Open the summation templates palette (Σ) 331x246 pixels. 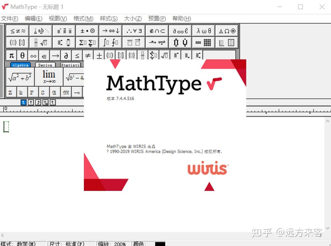point(87,42)
